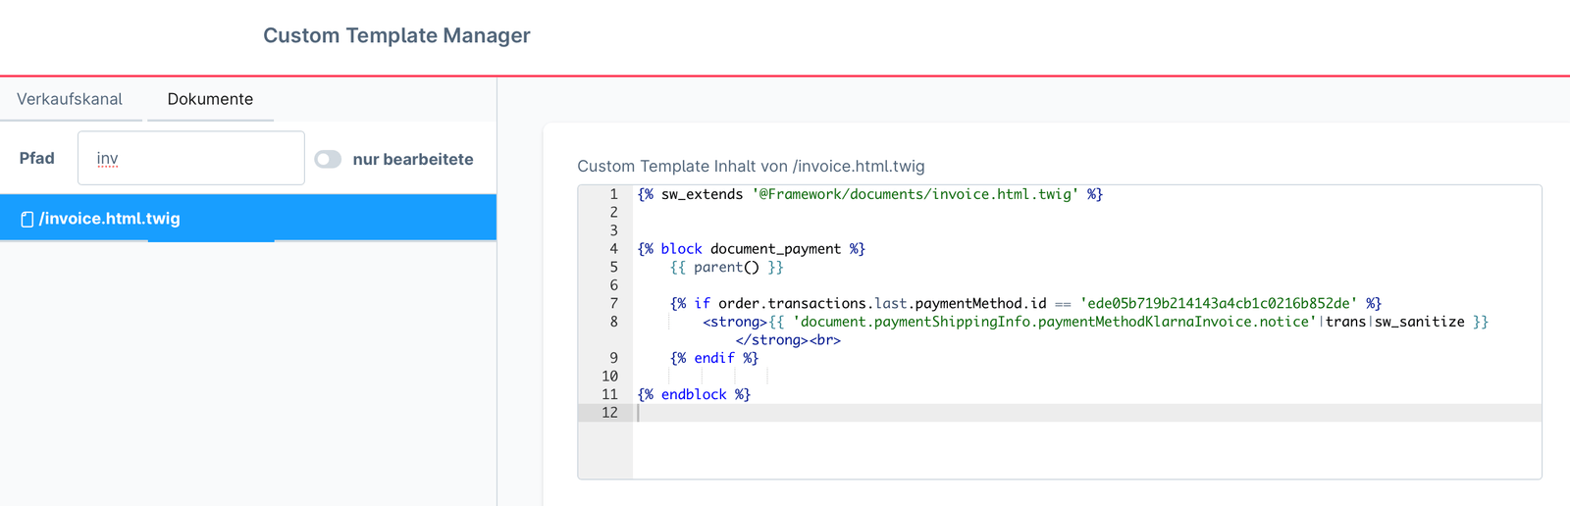Click the block document_payment line
This screenshot has height=506, width=1570.
click(x=751, y=249)
